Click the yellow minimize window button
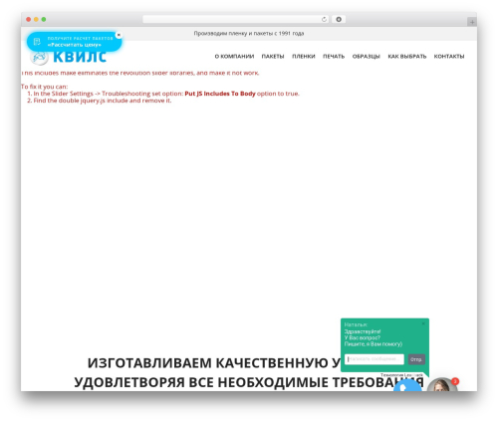 [36, 20]
